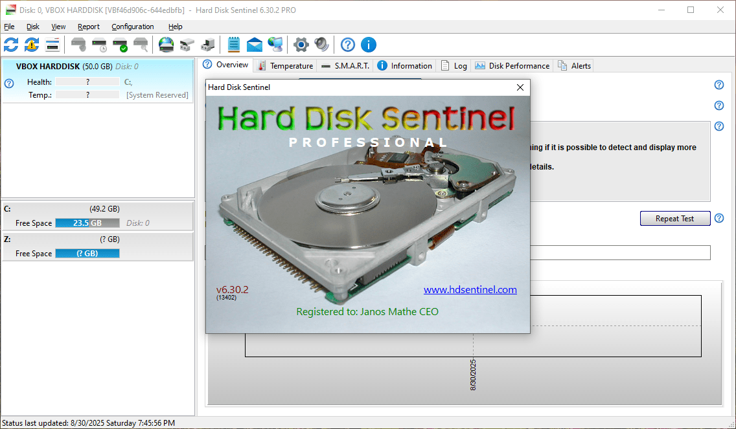
Task: Click the globe and monitor network icon
Action: click(x=275, y=45)
